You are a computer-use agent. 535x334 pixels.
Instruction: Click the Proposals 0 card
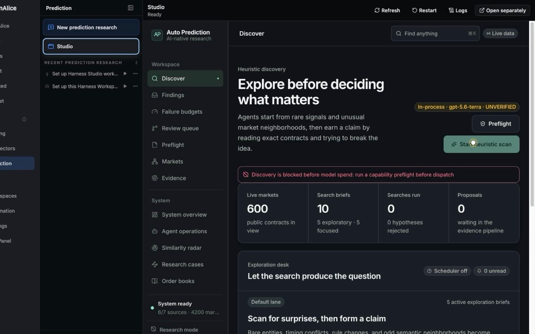(484, 213)
